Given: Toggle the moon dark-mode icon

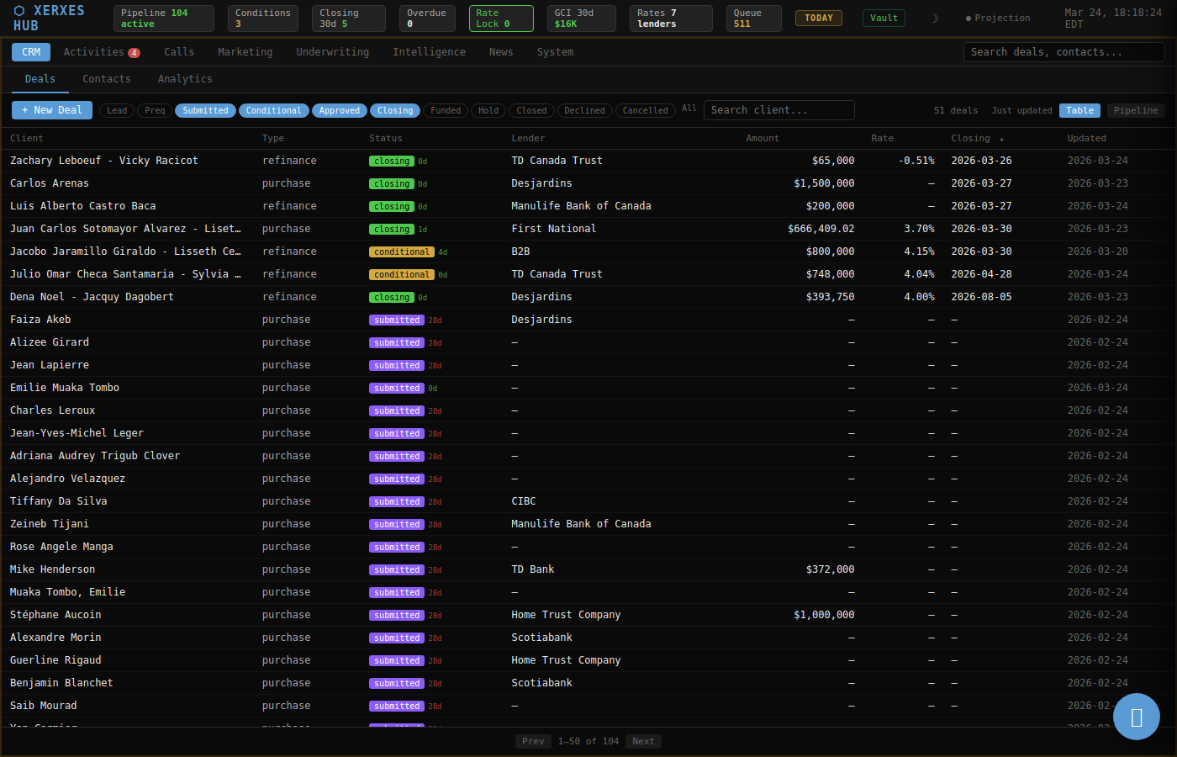Looking at the screenshot, I should tap(935, 19).
